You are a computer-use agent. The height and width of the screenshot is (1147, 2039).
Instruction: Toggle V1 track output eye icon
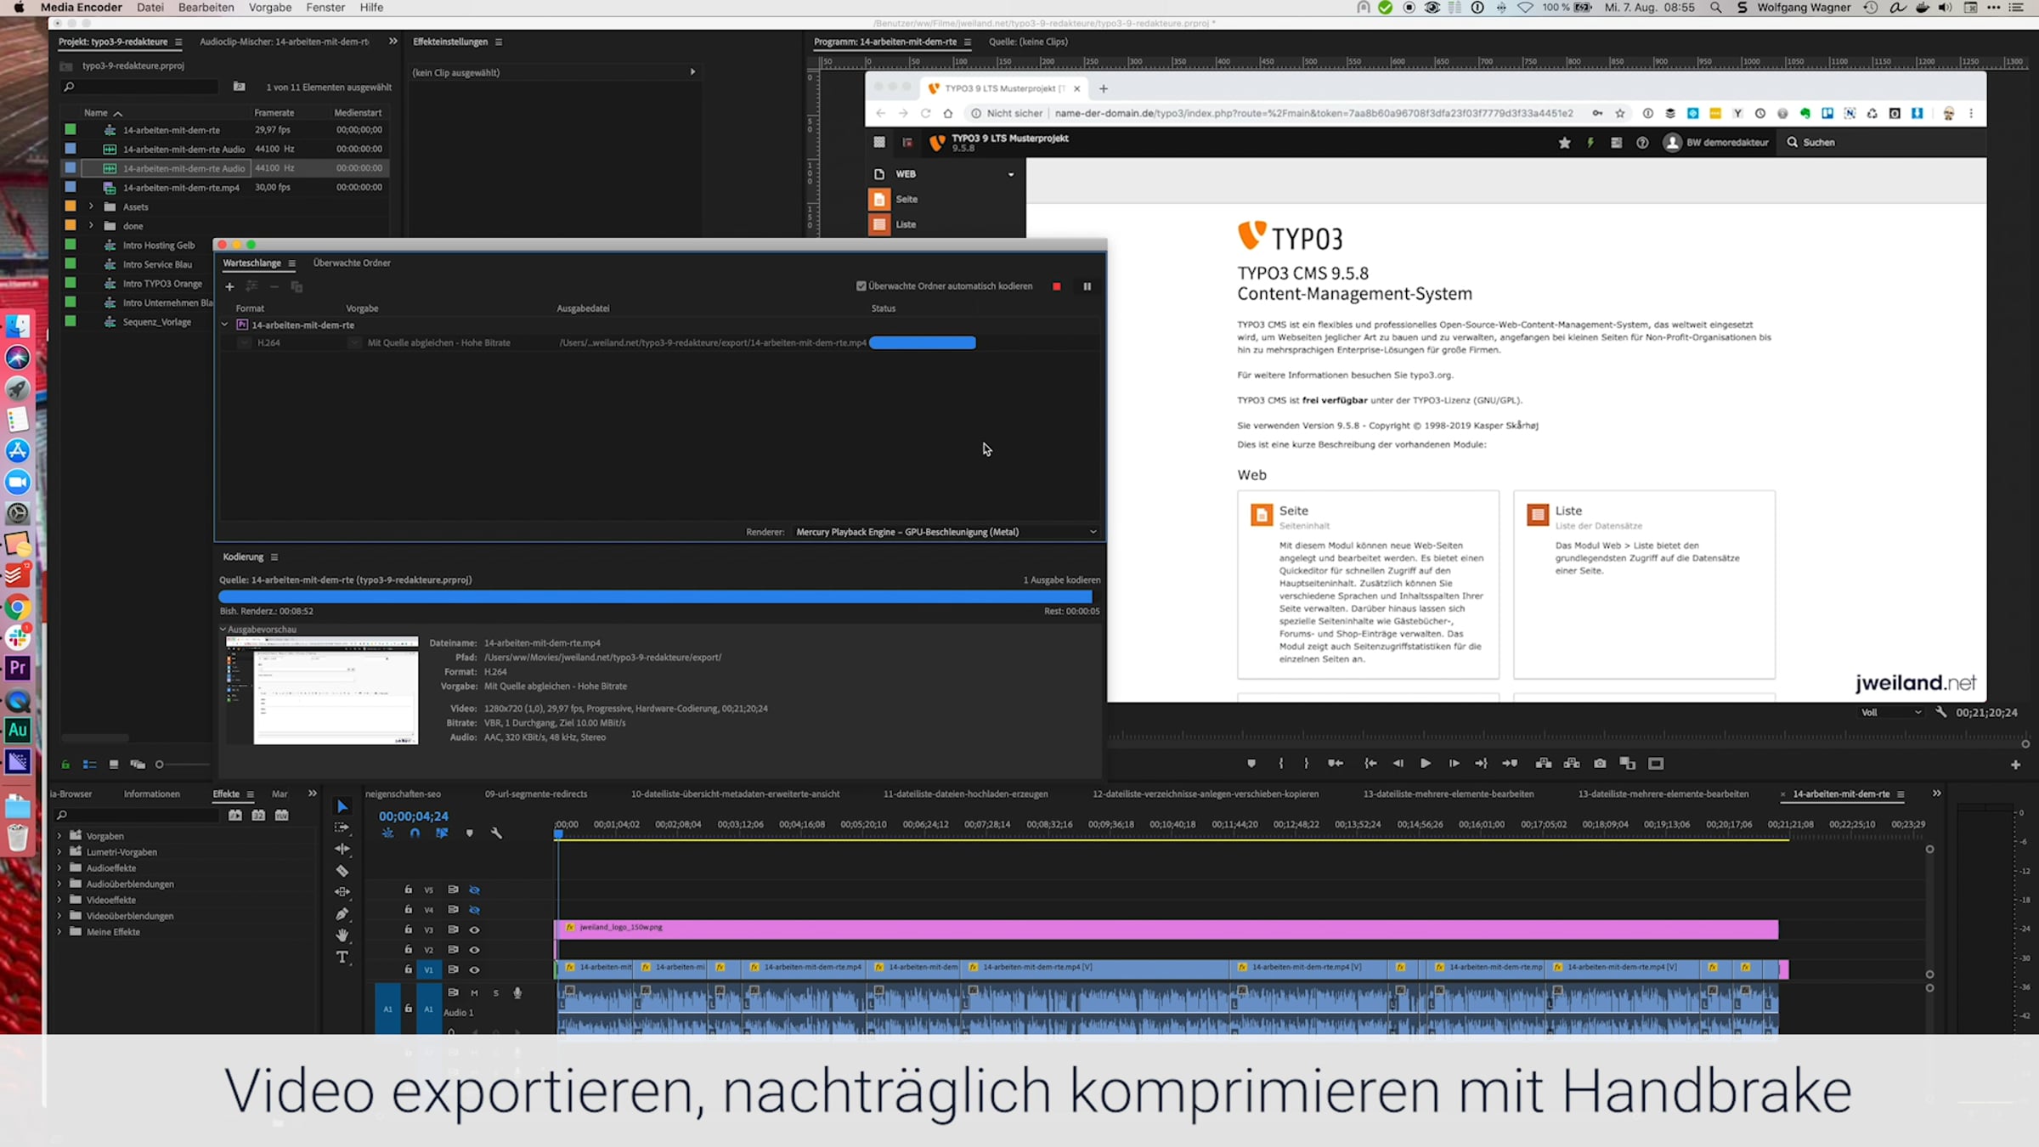475,969
